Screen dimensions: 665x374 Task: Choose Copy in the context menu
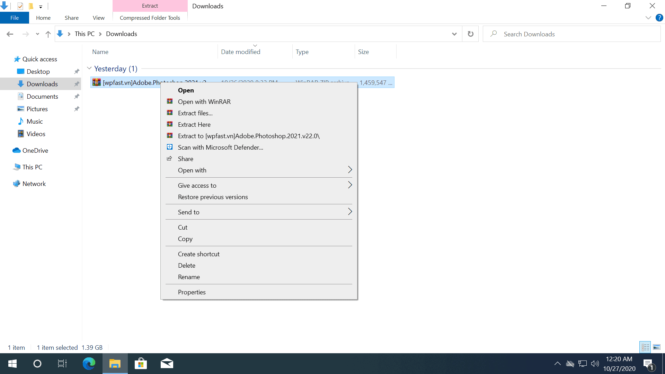[x=259, y=239]
